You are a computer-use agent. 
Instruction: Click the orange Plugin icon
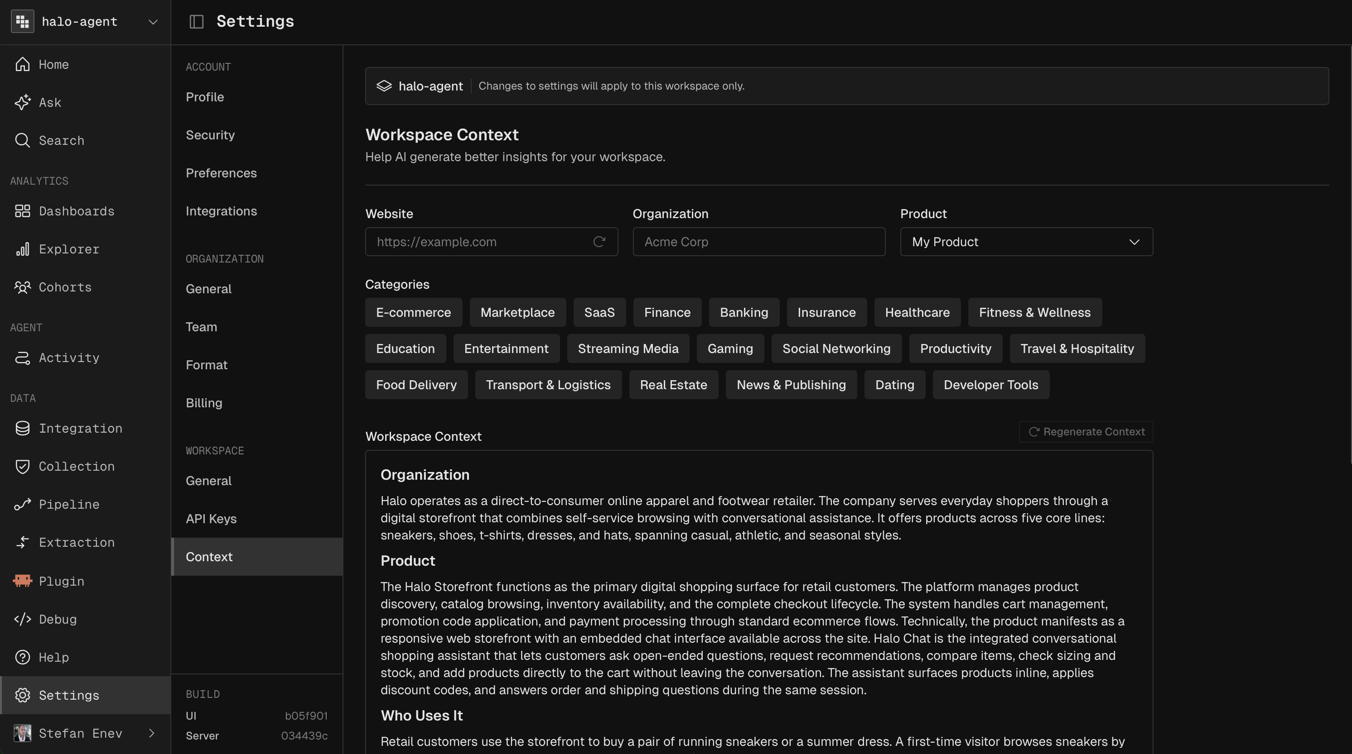[22, 581]
